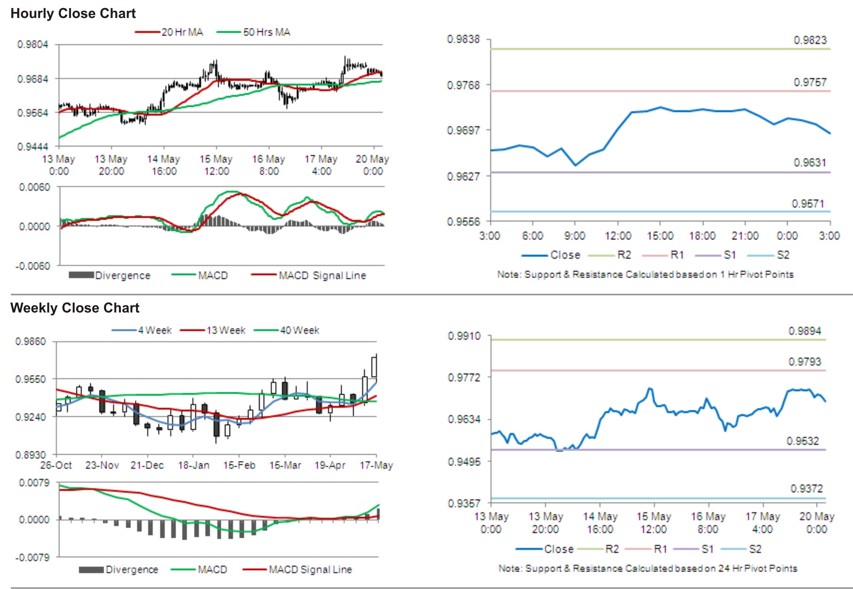Click the note about 24 Hr Pivot Points

(x=647, y=569)
